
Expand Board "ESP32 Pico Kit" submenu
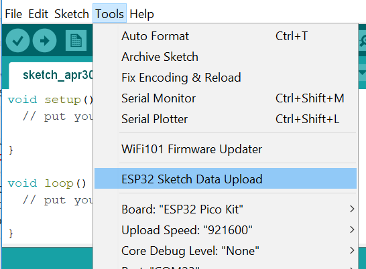[x=225, y=209]
